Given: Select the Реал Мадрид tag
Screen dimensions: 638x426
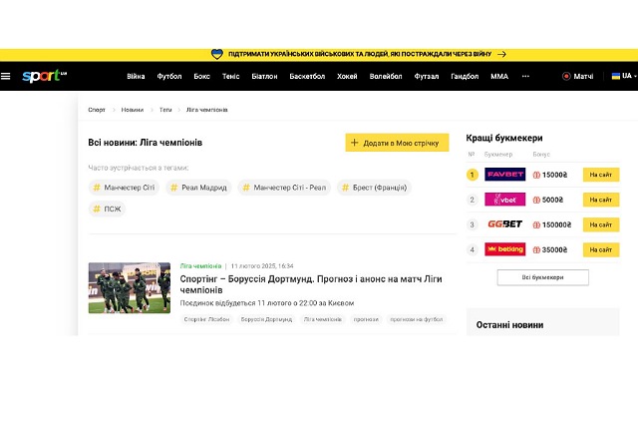Looking at the screenshot, I should pyautogui.click(x=198, y=188).
